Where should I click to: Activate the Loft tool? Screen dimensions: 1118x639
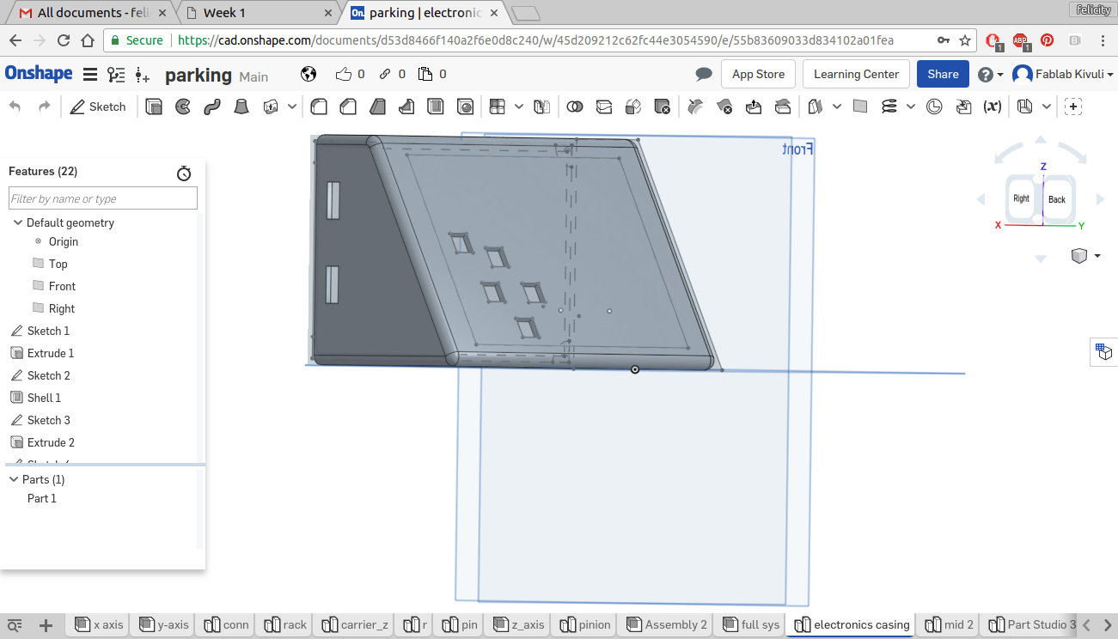[x=241, y=106]
